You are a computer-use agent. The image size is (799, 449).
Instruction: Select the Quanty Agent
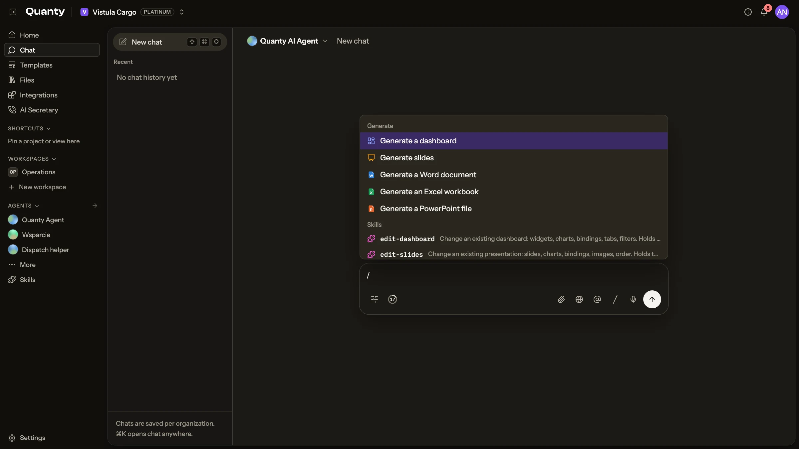[52, 220]
